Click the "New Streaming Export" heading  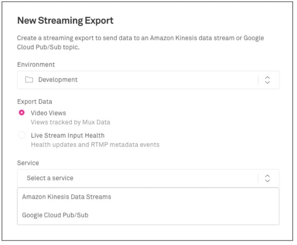point(65,21)
